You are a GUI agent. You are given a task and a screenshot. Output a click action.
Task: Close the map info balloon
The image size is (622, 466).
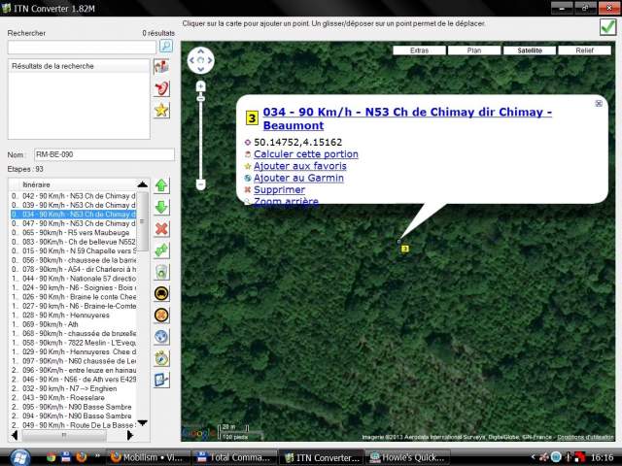[598, 103]
